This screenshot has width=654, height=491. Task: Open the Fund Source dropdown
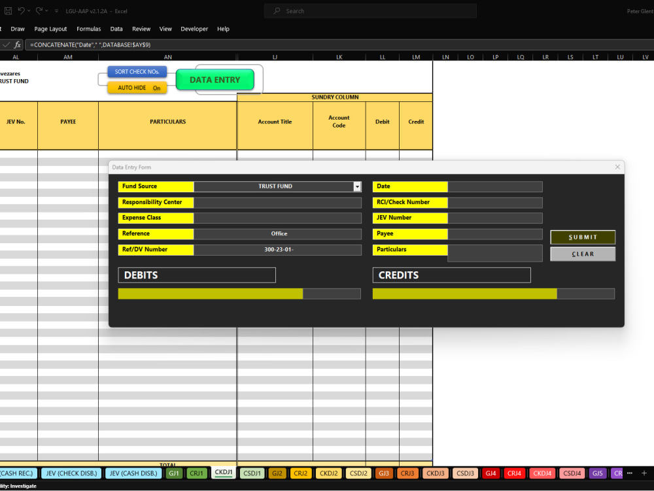(x=357, y=186)
